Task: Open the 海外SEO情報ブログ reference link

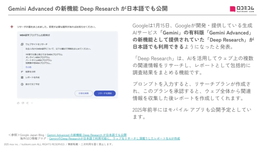Action: [x=114, y=138]
